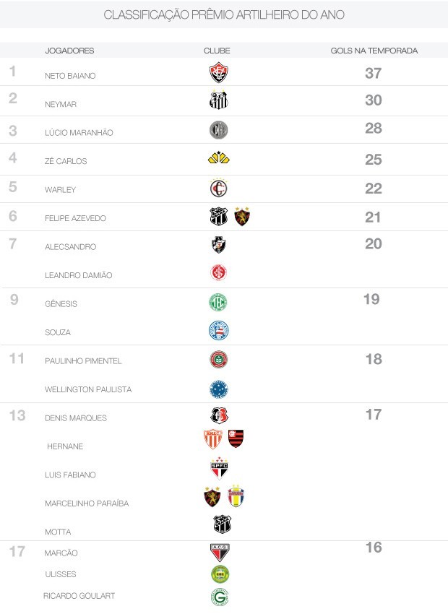Screen dimensions: 448x614
Task: Click the green Goiás crest by Ricardo Goulart
Action: pos(218,597)
